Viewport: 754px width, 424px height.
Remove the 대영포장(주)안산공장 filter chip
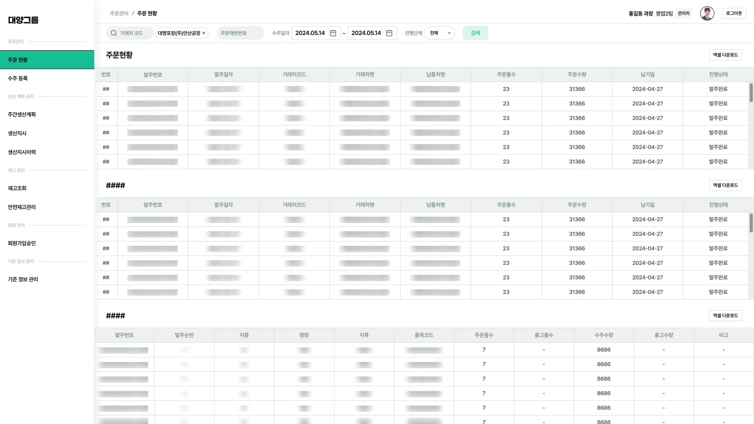(x=204, y=33)
